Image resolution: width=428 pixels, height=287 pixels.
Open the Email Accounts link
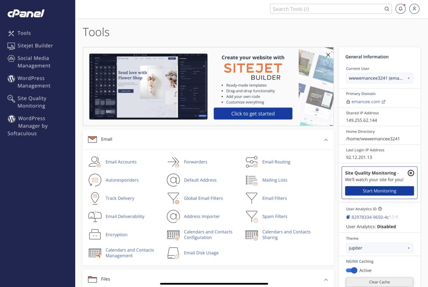tap(121, 162)
